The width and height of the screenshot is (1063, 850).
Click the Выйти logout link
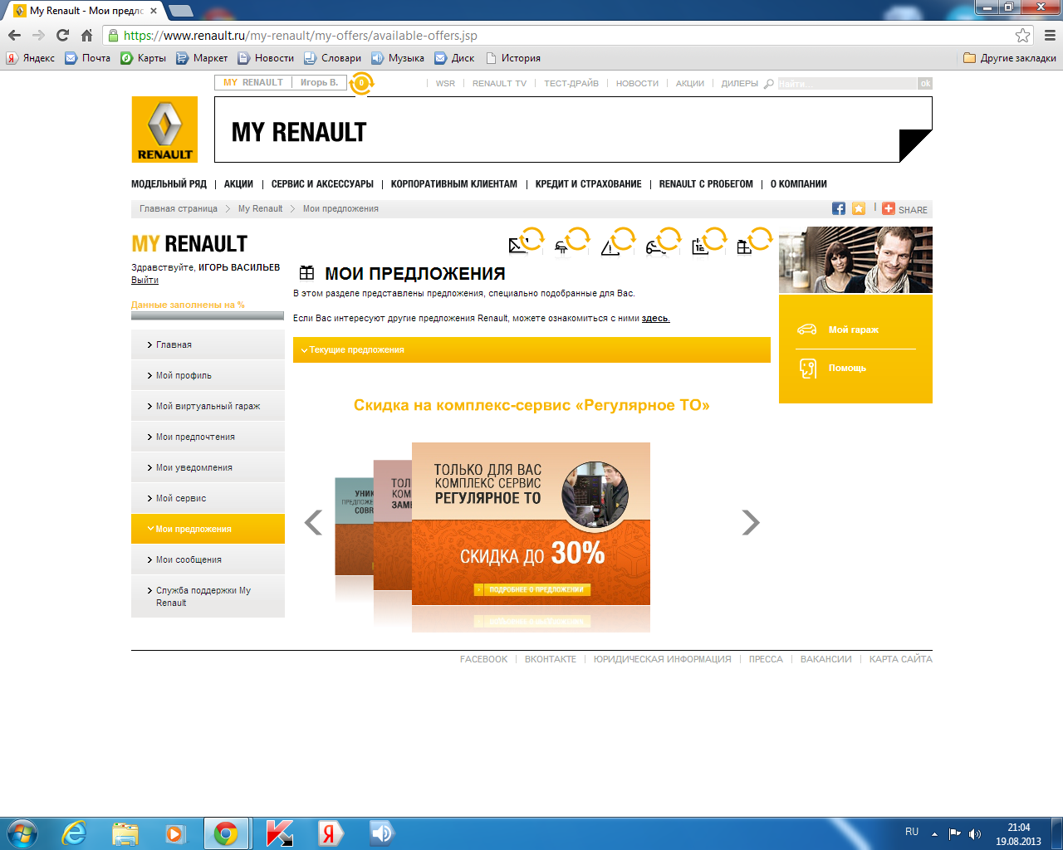(x=145, y=281)
